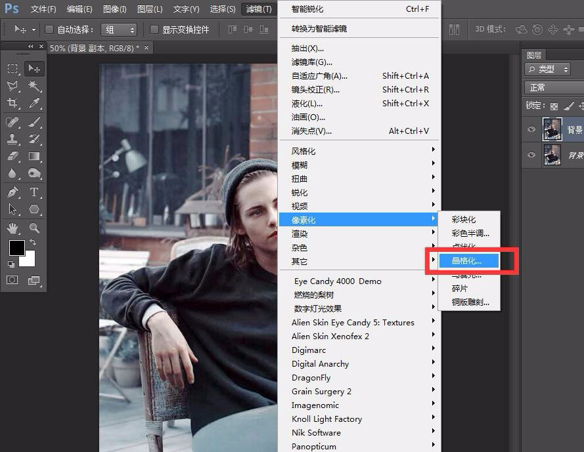This screenshot has width=584, height=452.
Task: Choose 晶格化 from the 像素化 submenu
Action: tap(468, 260)
